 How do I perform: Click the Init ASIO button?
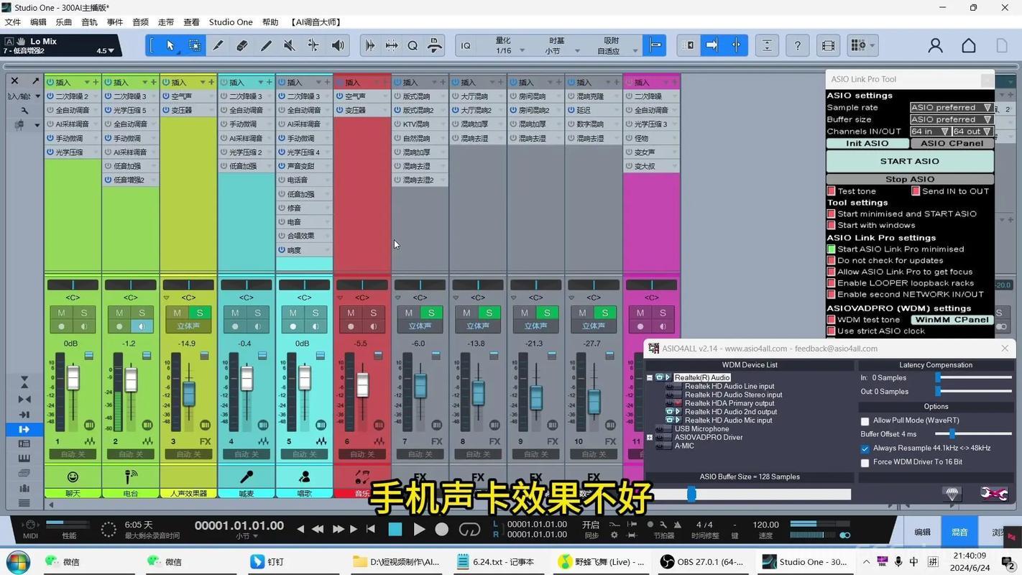[867, 143]
